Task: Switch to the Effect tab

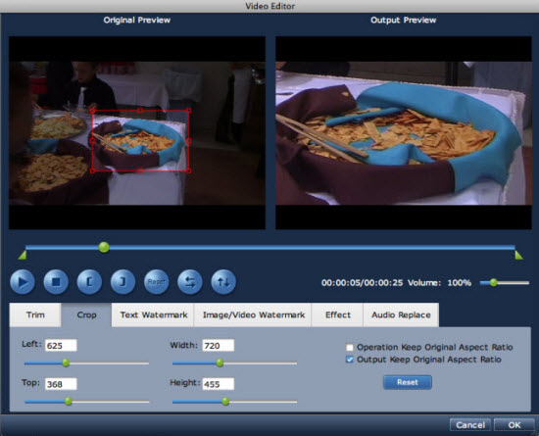Action: coord(337,315)
